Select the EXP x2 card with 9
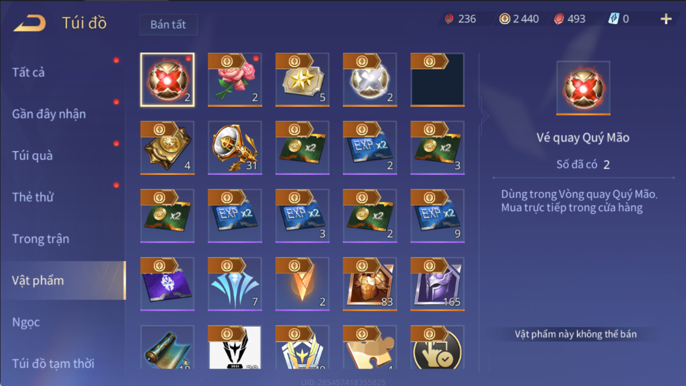Viewport: 686px width, 386px height. [438, 216]
